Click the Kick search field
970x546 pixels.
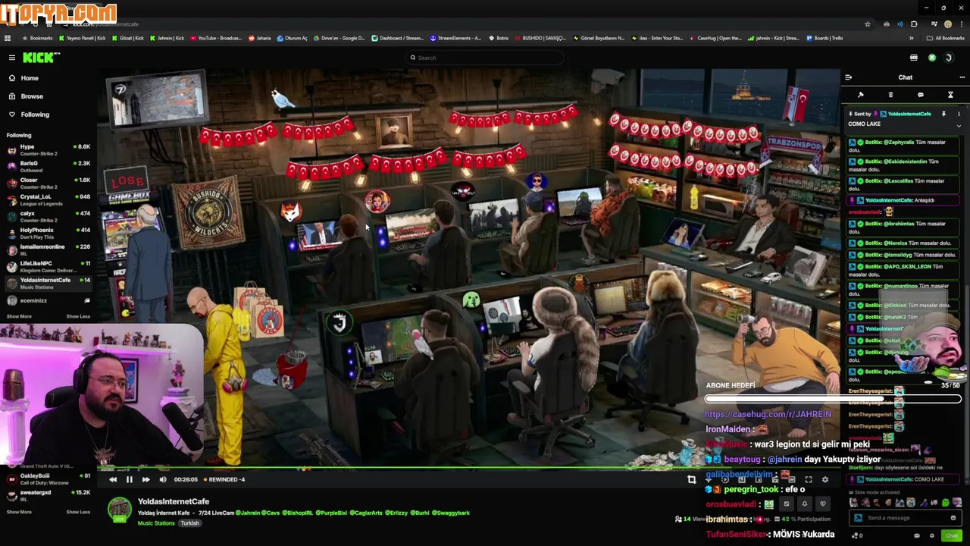(485, 58)
